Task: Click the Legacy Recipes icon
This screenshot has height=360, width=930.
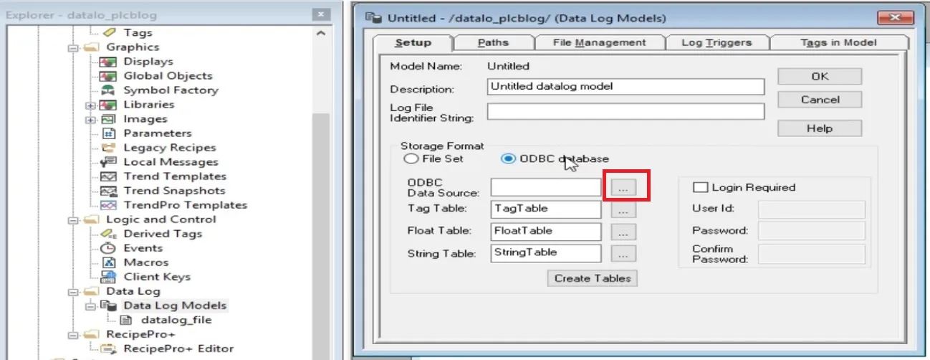Action: click(x=109, y=148)
